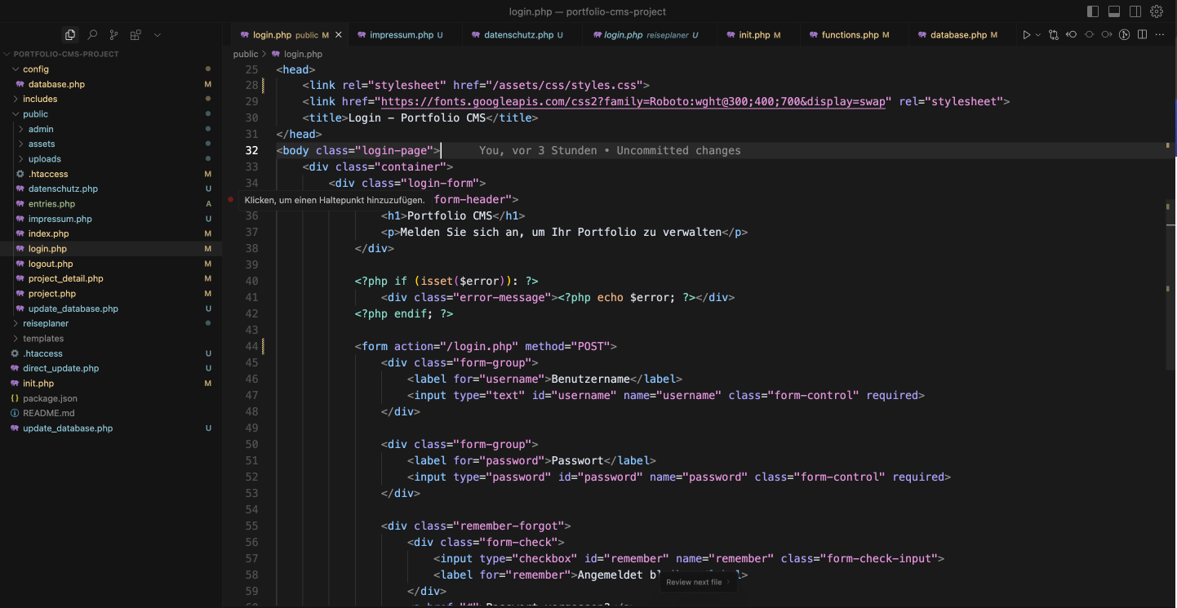The width and height of the screenshot is (1177, 608).
Task: Open the Search view in the sidebar
Action: [92, 35]
